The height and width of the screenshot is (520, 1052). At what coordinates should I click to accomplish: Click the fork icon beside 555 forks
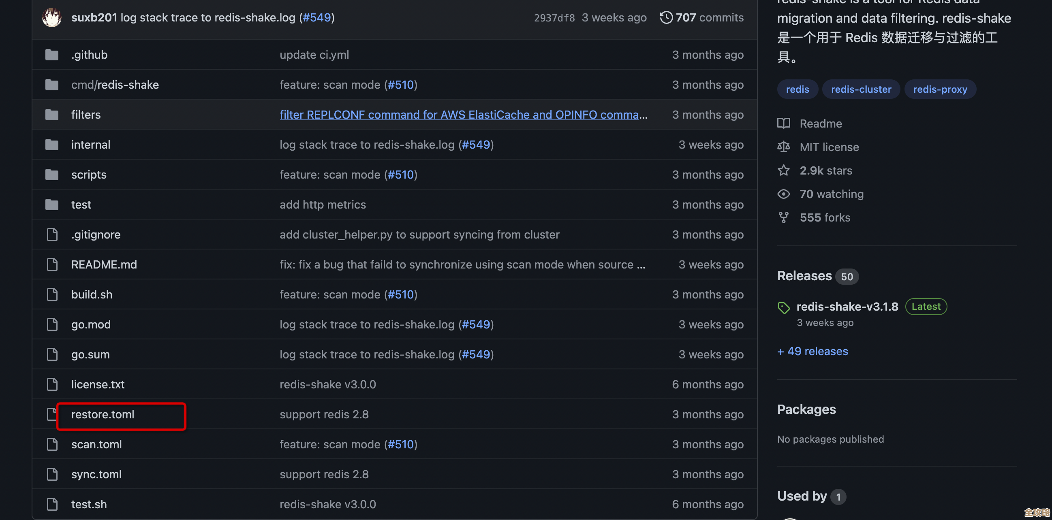[783, 217]
